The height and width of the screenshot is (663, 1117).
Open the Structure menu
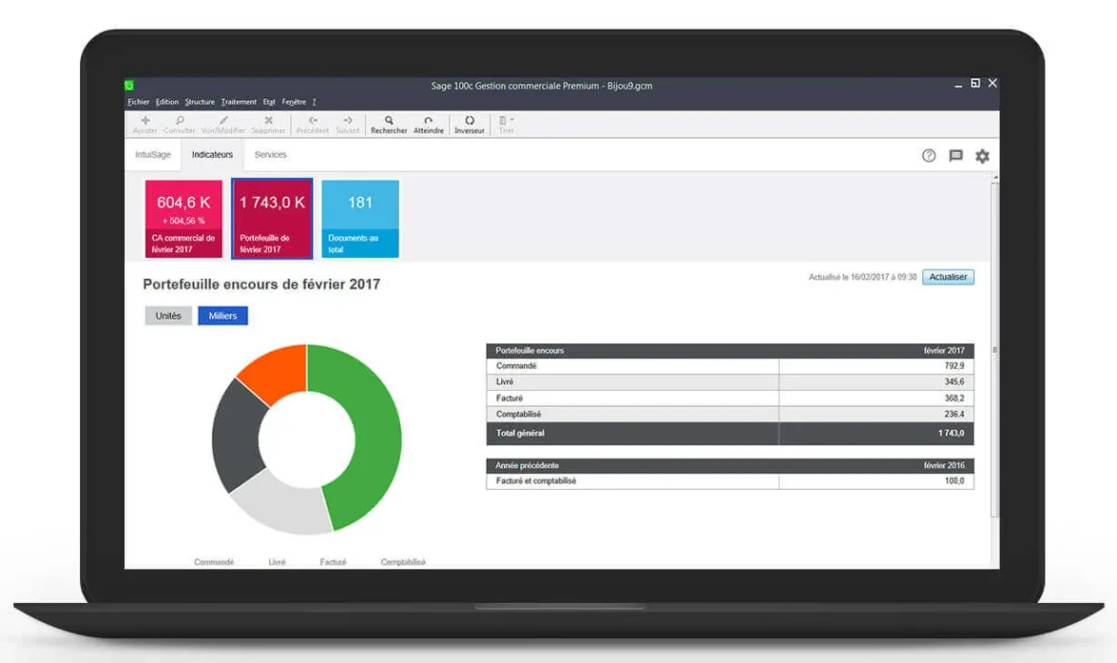point(200,102)
